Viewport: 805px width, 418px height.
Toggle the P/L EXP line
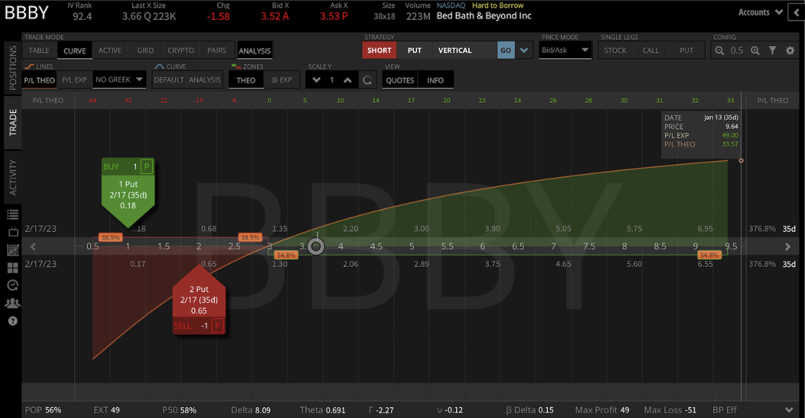point(74,80)
